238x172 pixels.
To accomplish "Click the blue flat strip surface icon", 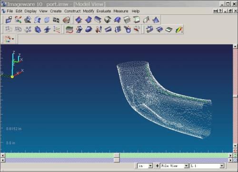I will [108, 29].
